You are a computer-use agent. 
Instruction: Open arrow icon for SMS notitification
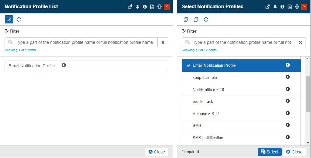click(288, 137)
